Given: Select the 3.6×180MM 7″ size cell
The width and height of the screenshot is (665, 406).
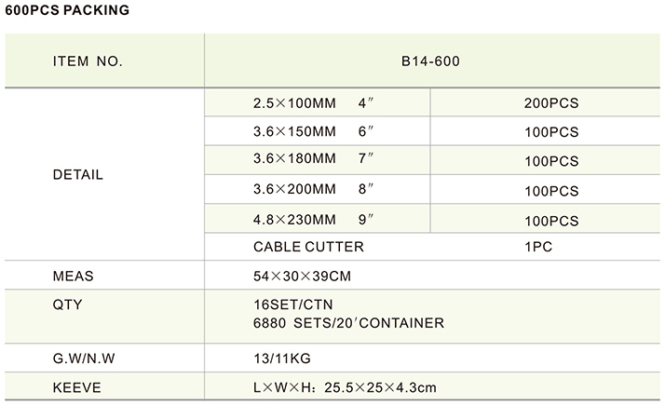Looking at the screenshot, I should [313, 161].
